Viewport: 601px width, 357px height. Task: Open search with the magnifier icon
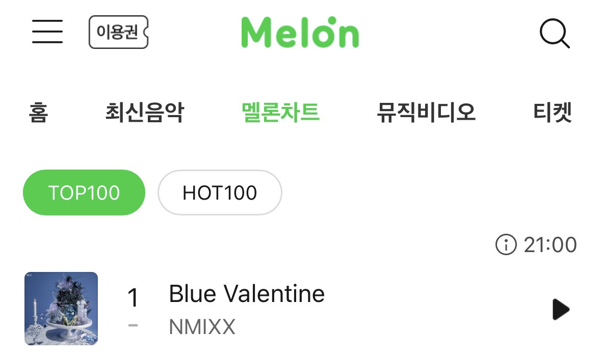[x=554, y=34]
